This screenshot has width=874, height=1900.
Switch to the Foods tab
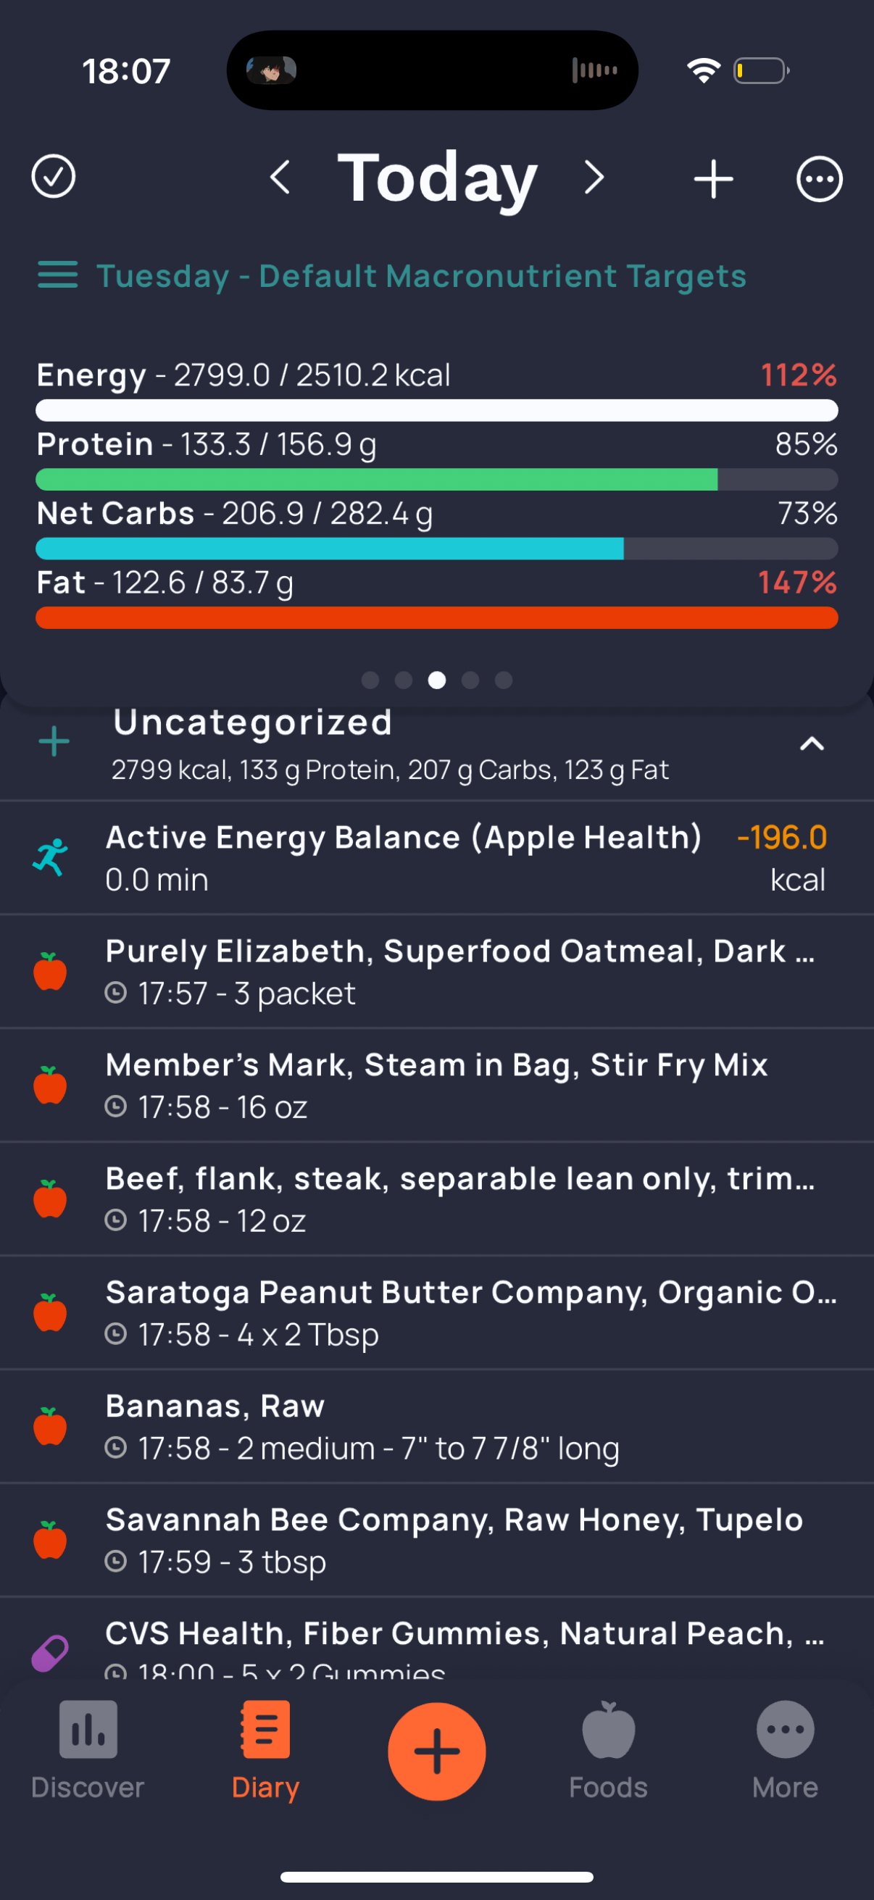tap(608, 1749)
